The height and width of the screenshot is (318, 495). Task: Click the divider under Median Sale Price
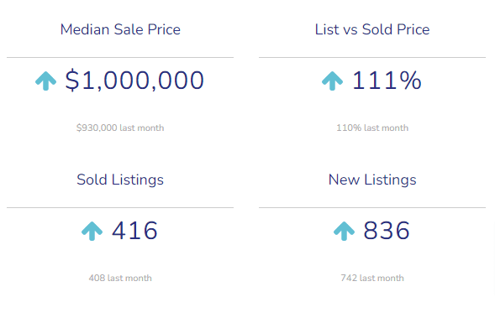[120, 57]
